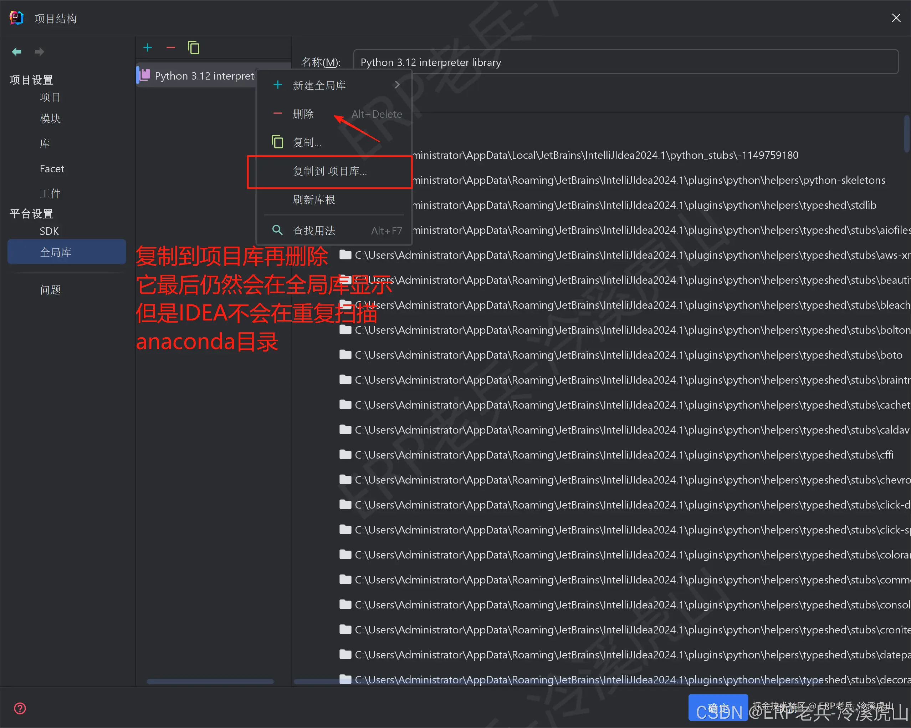Select the Facet settings item
911x728 pixels.
point(52,169)
